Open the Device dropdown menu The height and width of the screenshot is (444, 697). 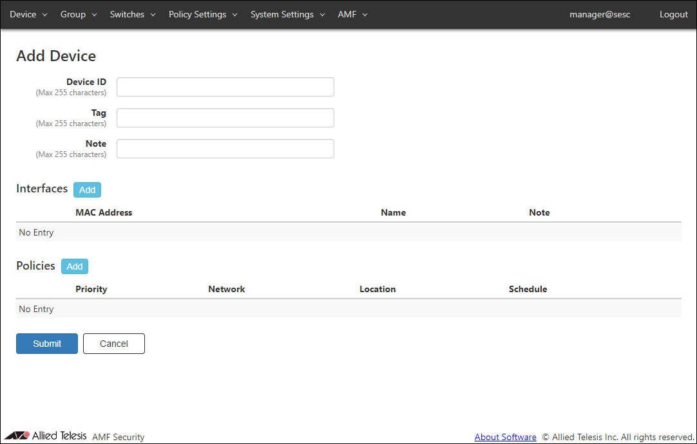click(x=28, y=14)
